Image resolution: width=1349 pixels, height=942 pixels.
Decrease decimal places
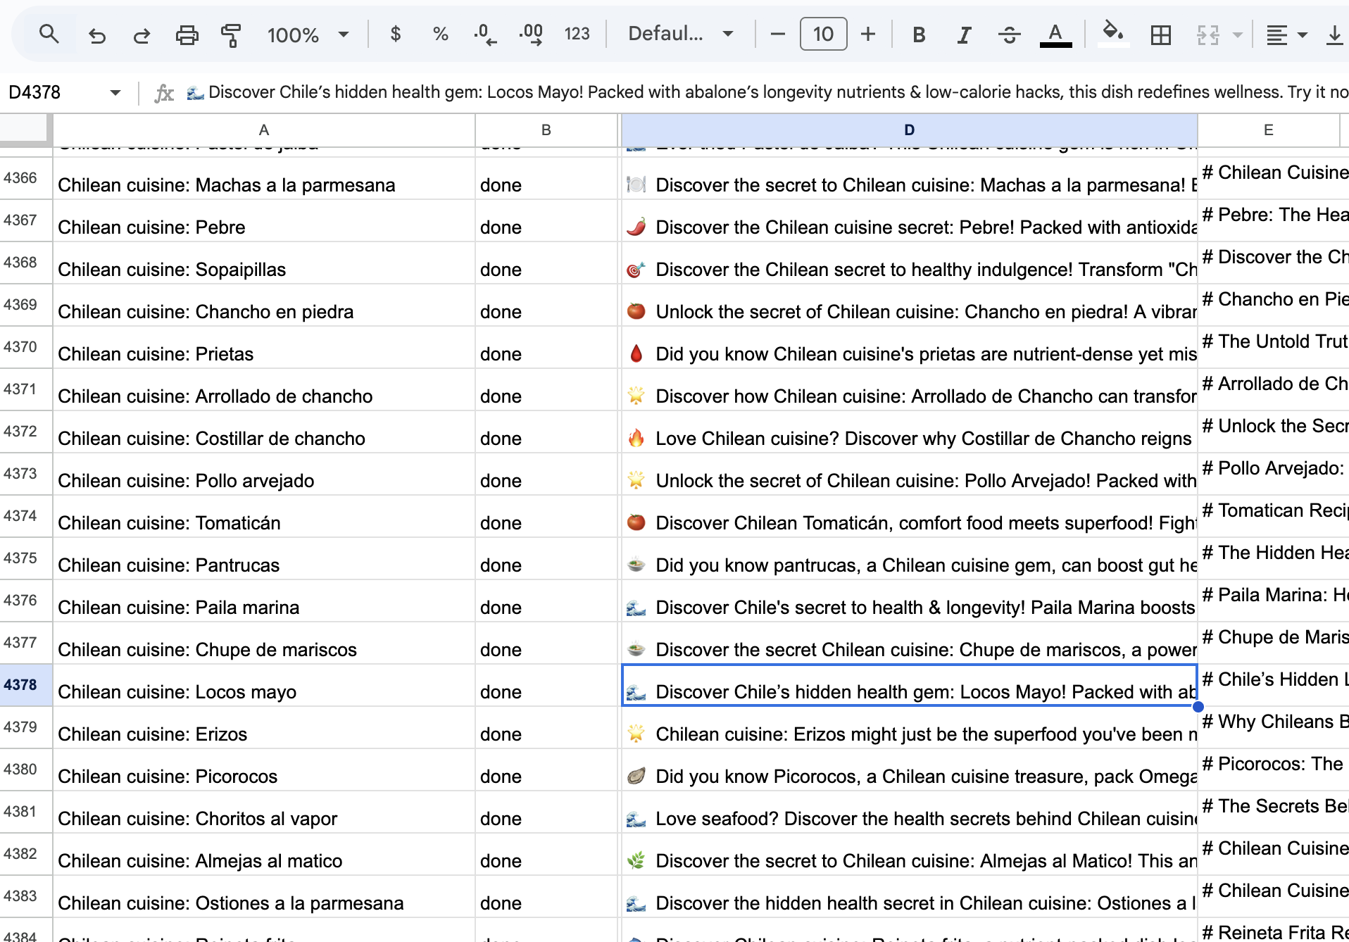(x=484, y=34)
